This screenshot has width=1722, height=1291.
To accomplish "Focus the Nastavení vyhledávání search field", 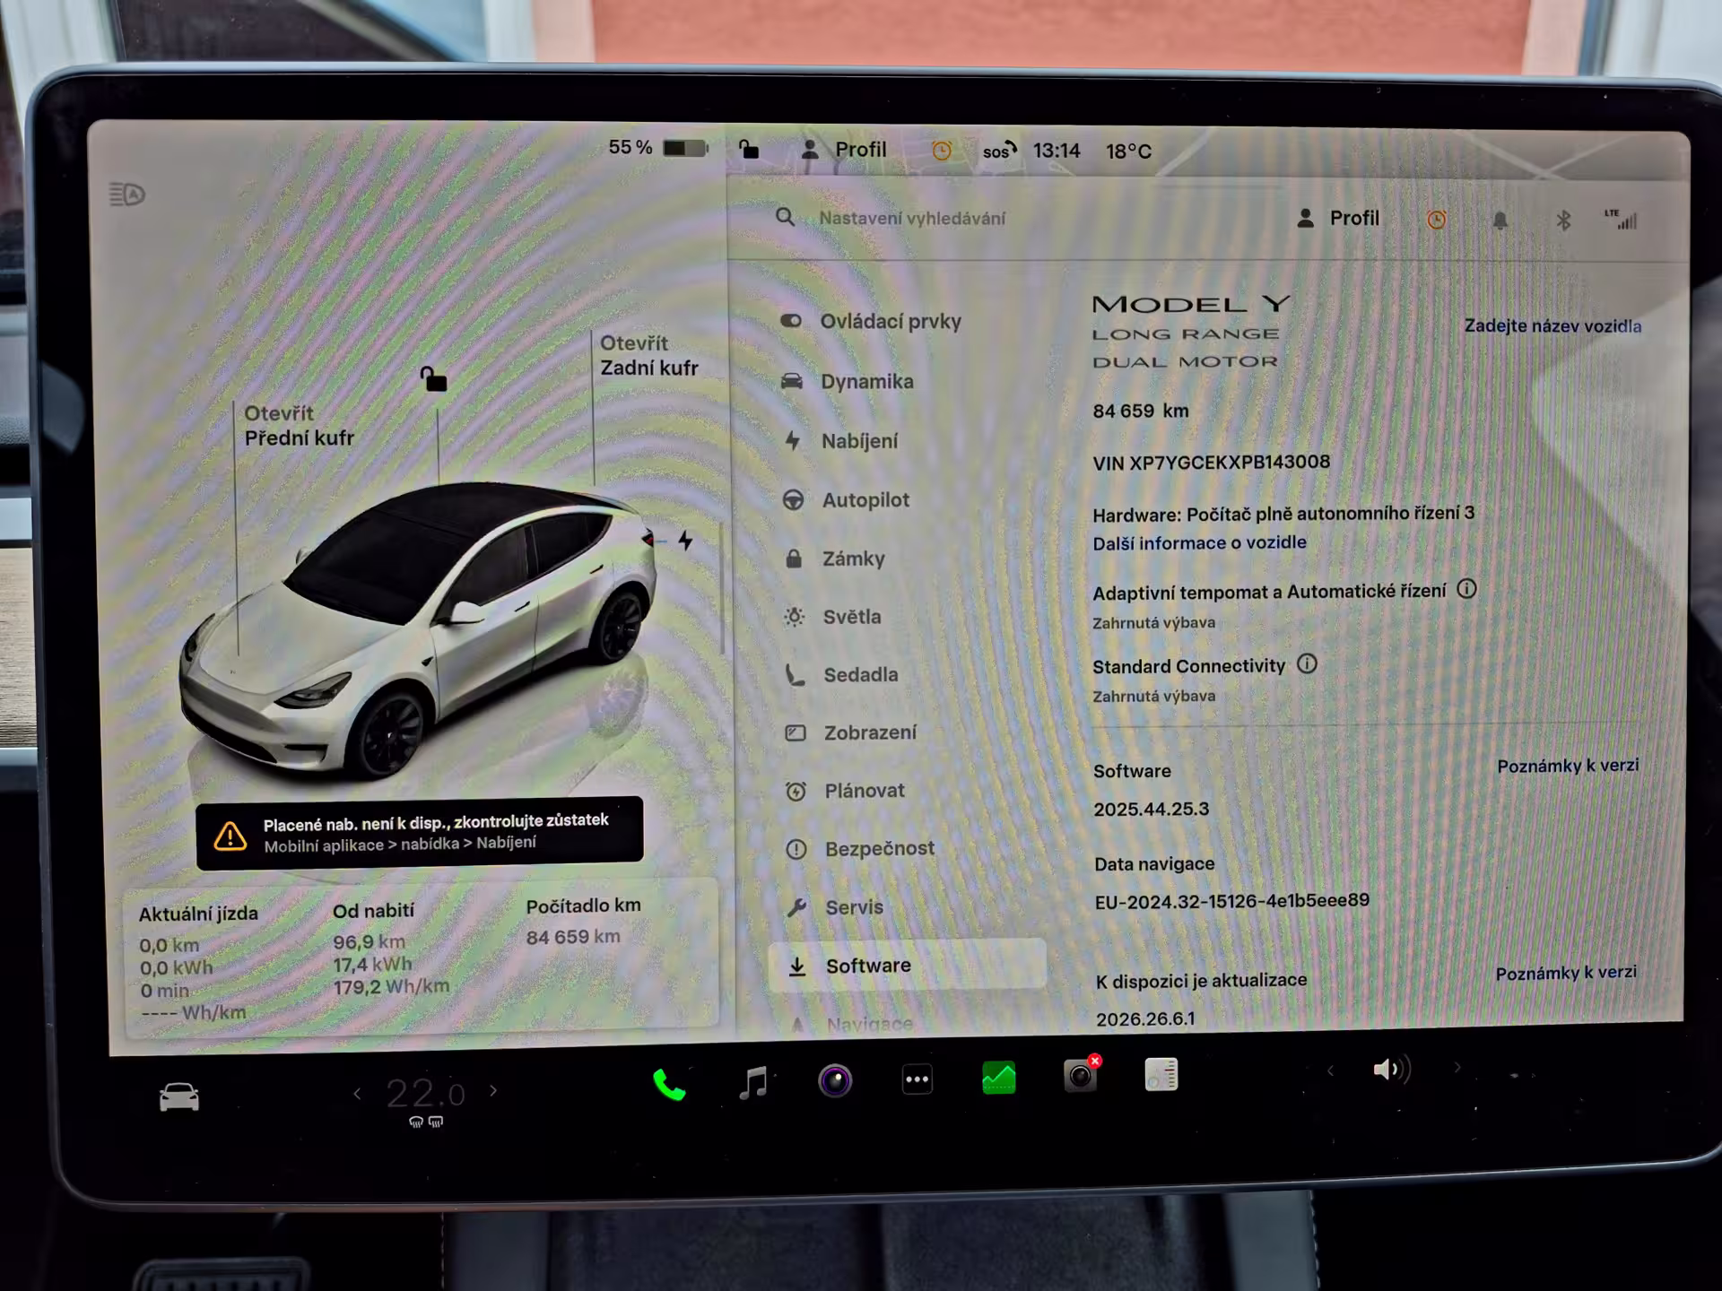I will click(x=912, y=218).
